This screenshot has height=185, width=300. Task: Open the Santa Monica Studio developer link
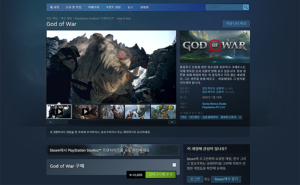pyautogui.click(x=214, y=104)
